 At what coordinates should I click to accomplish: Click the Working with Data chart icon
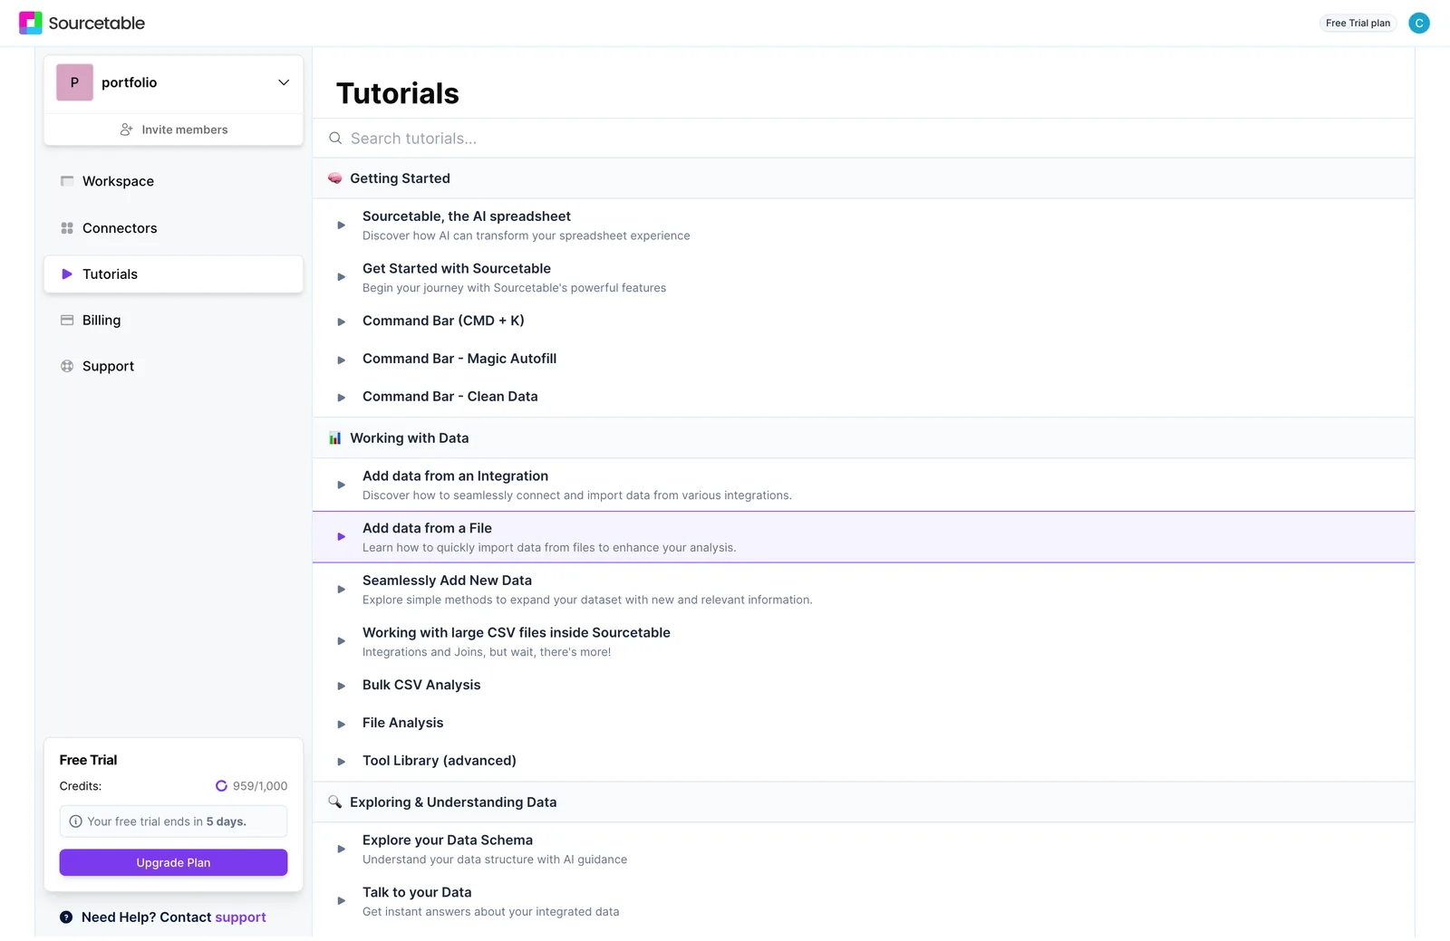(x=335, y=438)
